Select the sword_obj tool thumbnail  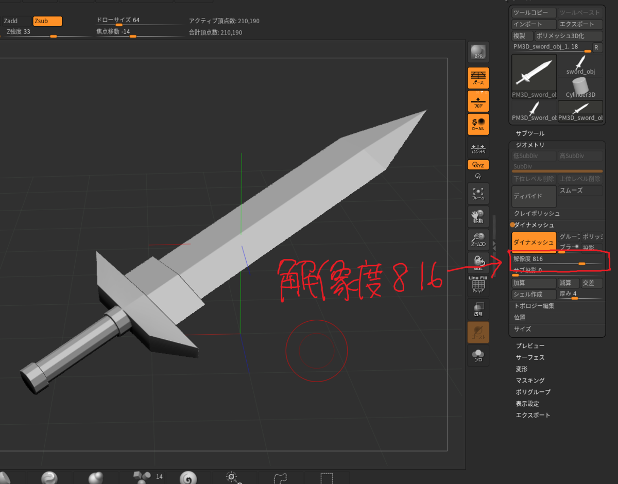coord(580,65)
